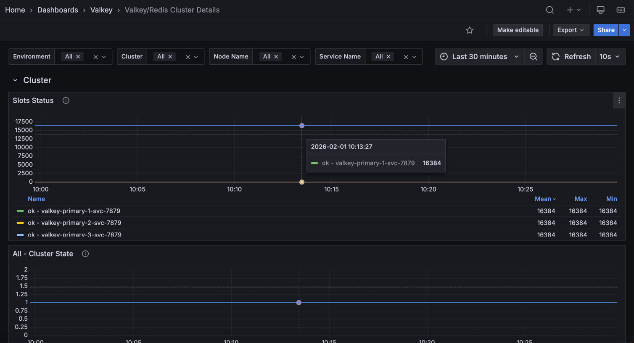
Task: View the All - Cluster State description info
Action: point(85,253)
